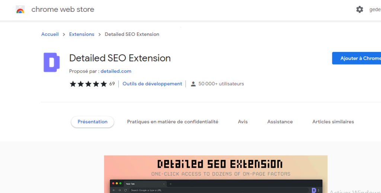This screenshot has width=381, height=193.
Task: Click the 69 ratings count
Action: coord(112,84)
